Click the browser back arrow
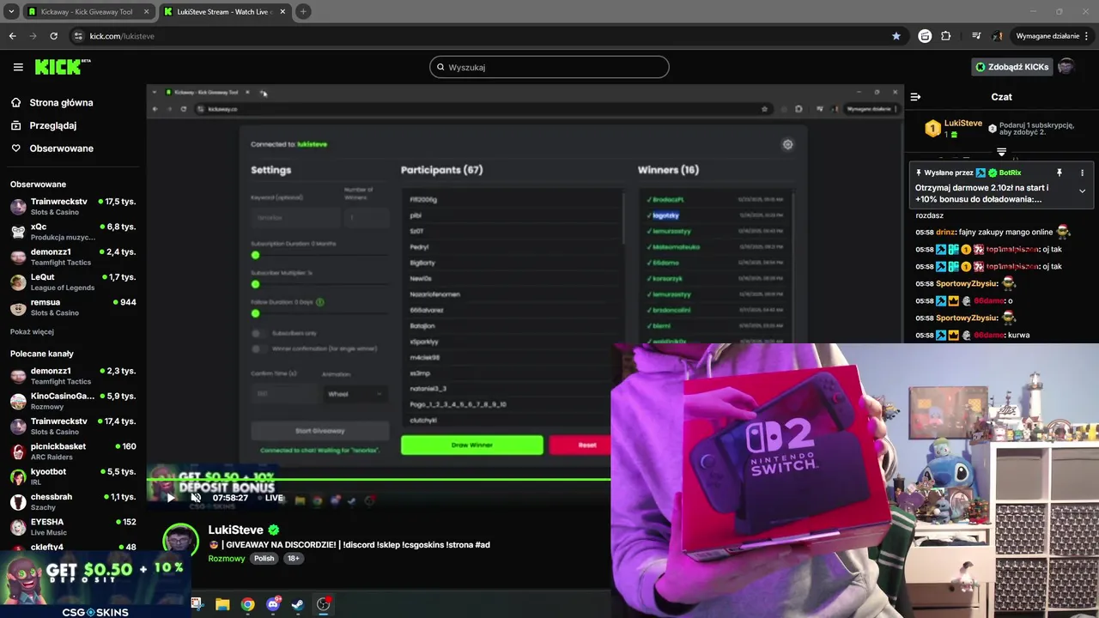 [12, 36]
